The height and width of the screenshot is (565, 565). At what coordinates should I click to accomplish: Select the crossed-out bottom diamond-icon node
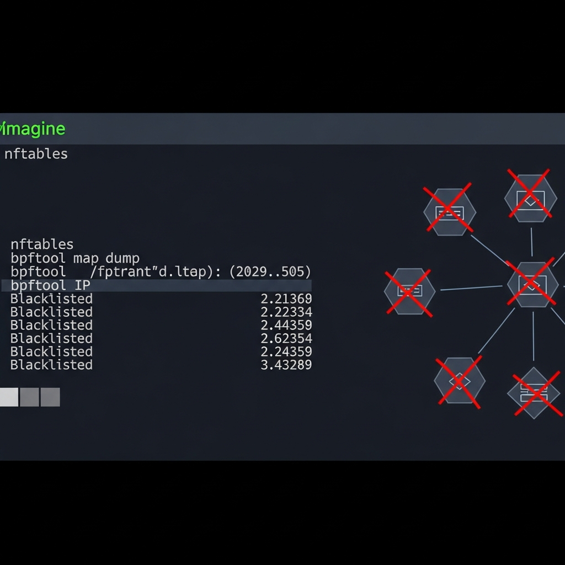(x=460, y=381)
